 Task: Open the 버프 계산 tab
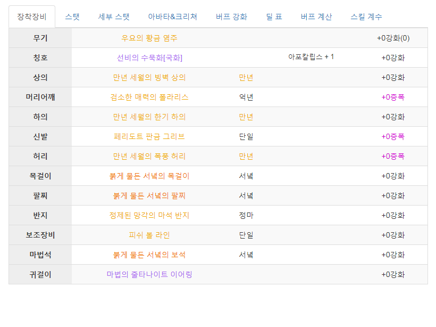coord(316,17)
